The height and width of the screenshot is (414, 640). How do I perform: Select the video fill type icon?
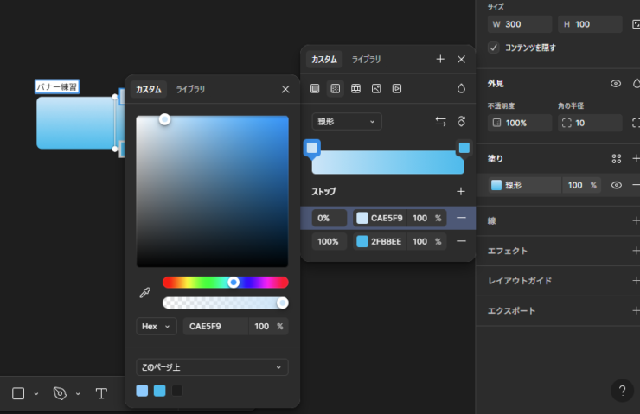[397, 88]
